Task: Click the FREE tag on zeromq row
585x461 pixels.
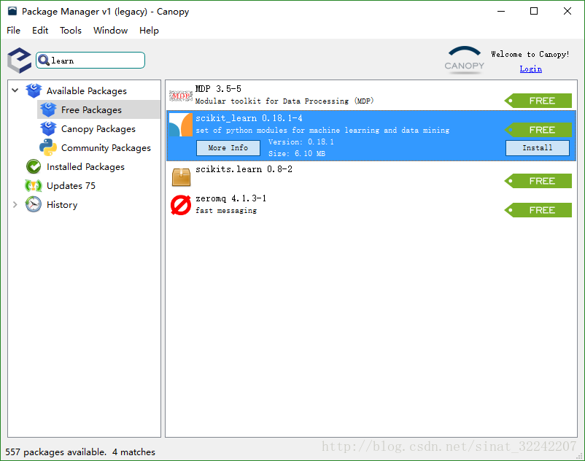Action: [x=538, y=210]
